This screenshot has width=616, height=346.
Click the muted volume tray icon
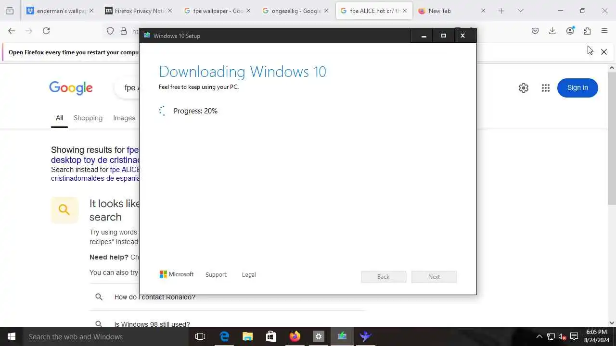(563, 336)
